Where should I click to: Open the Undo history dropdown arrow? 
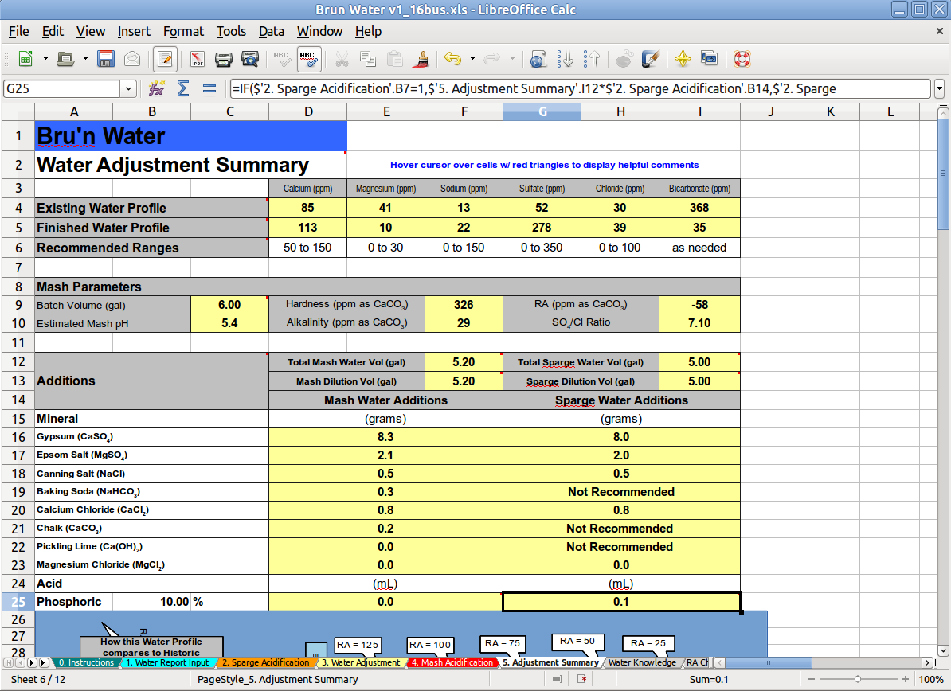pyautogui.click(x=472, y=59)
